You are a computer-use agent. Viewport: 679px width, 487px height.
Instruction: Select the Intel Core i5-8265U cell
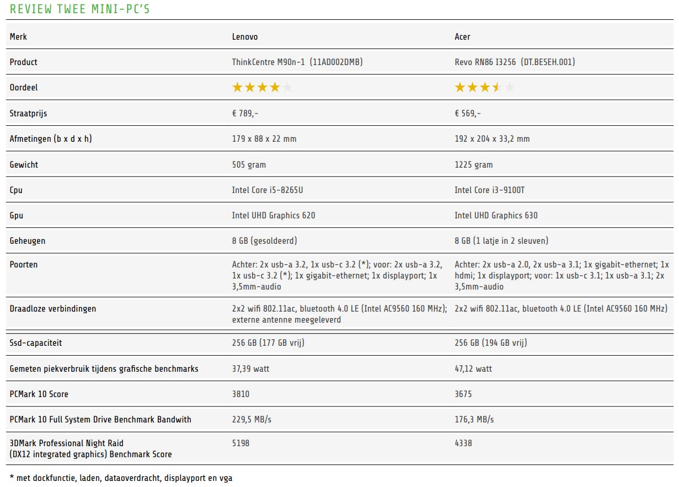pyautogui.click(x=268, y=190)
